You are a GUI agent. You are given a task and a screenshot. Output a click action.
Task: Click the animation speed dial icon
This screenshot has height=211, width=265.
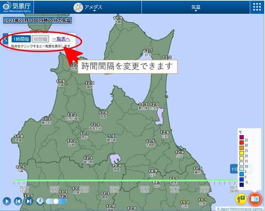(x=40, y=201)
